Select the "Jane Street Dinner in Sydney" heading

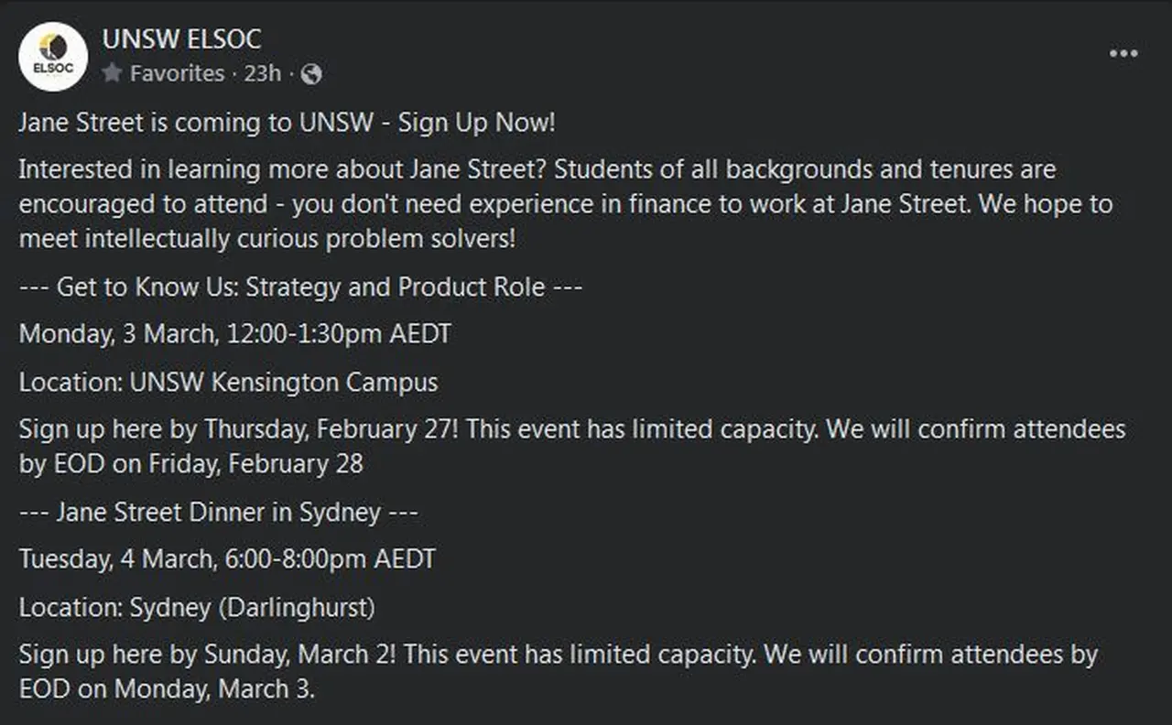[x=218, y=513]
